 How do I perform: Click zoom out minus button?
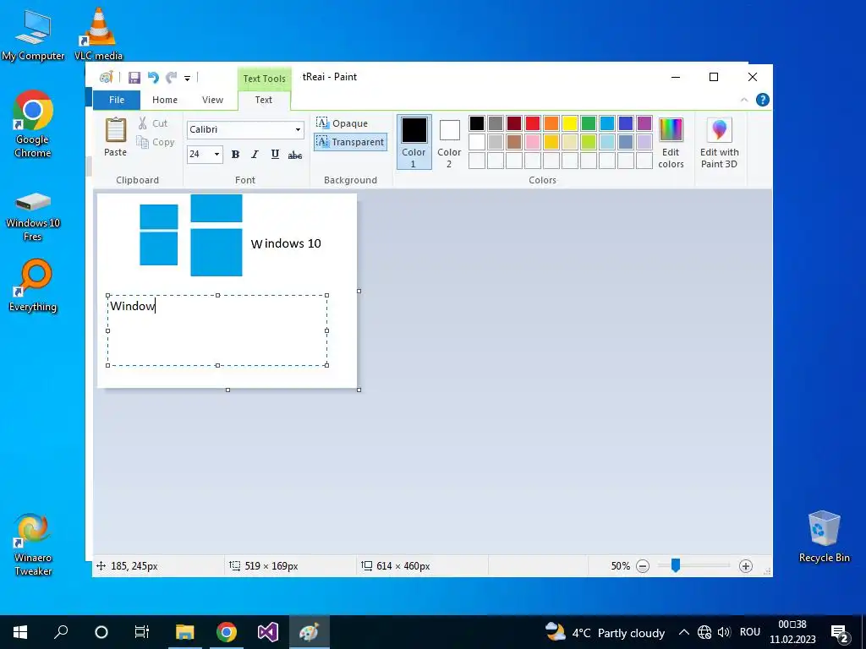click(x=643, y=566)
